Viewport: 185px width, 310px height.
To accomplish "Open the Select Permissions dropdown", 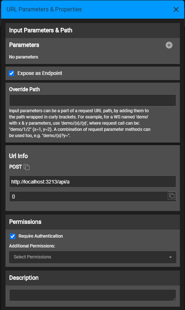I will 93,257.
